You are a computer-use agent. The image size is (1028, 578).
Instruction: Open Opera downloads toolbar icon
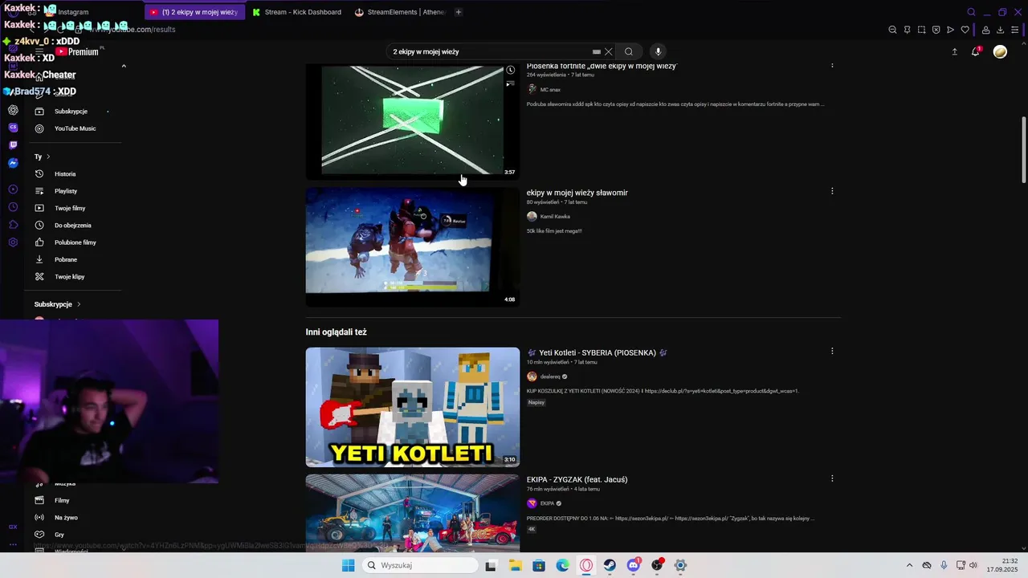(x=1000, y=30)
